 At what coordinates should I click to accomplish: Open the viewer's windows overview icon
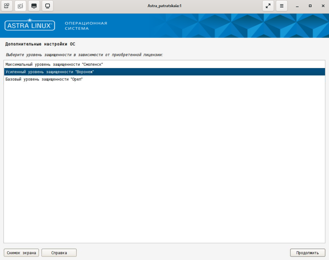[7, 6]
